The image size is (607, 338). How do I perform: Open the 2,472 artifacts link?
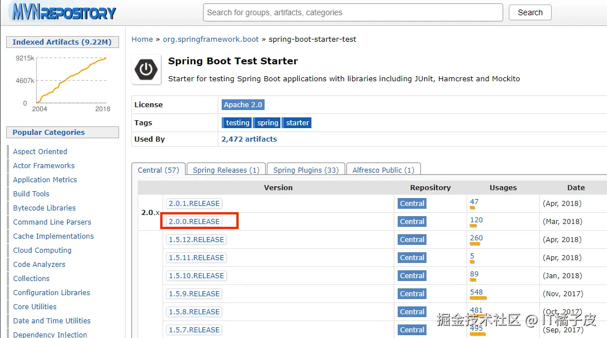coord(249,139)
